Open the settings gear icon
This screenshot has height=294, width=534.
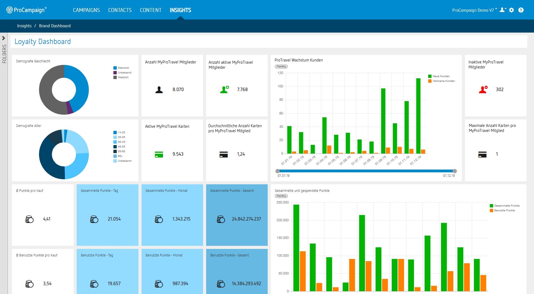pyautogui.click(x=511, y=10)
